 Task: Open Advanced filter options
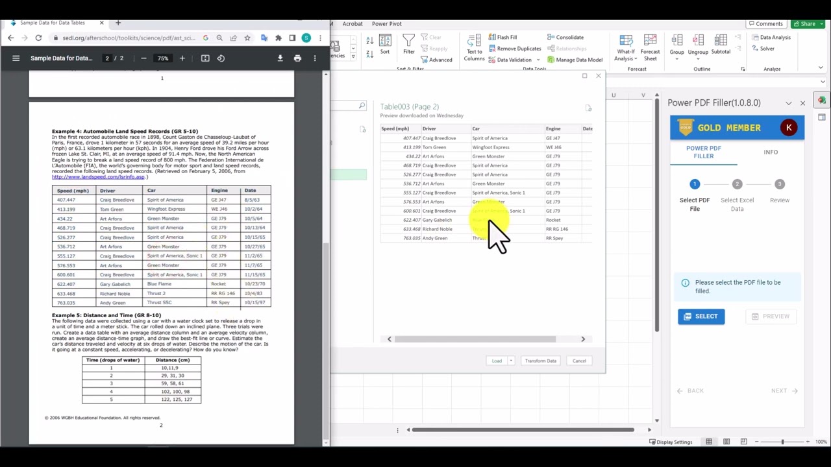[x=436, y=60]
